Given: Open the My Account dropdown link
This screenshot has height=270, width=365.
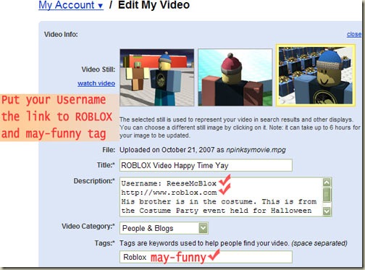Looking at the screenshot, I should (x=71, y=5).
